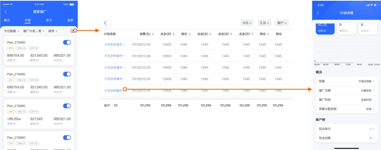
Task: Tap the 概况 section heading in 计划详情
Action: pyautogui.click(x=319, y=72)
